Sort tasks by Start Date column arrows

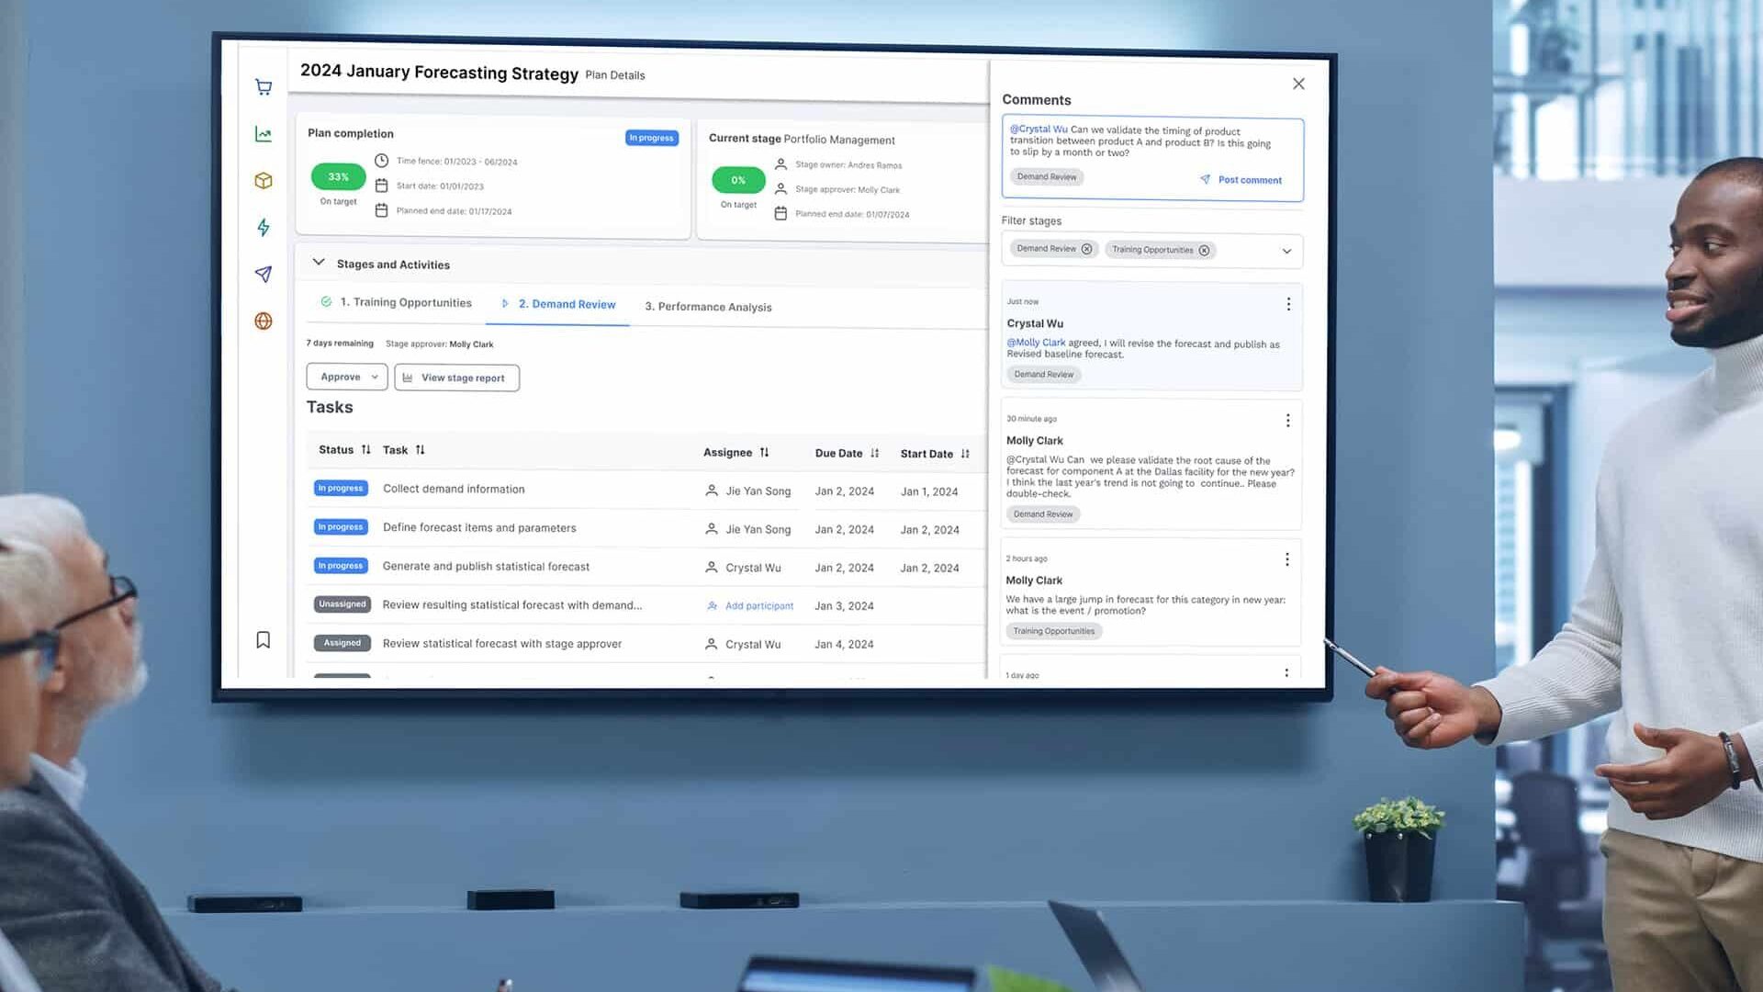[x=965, y=454]
